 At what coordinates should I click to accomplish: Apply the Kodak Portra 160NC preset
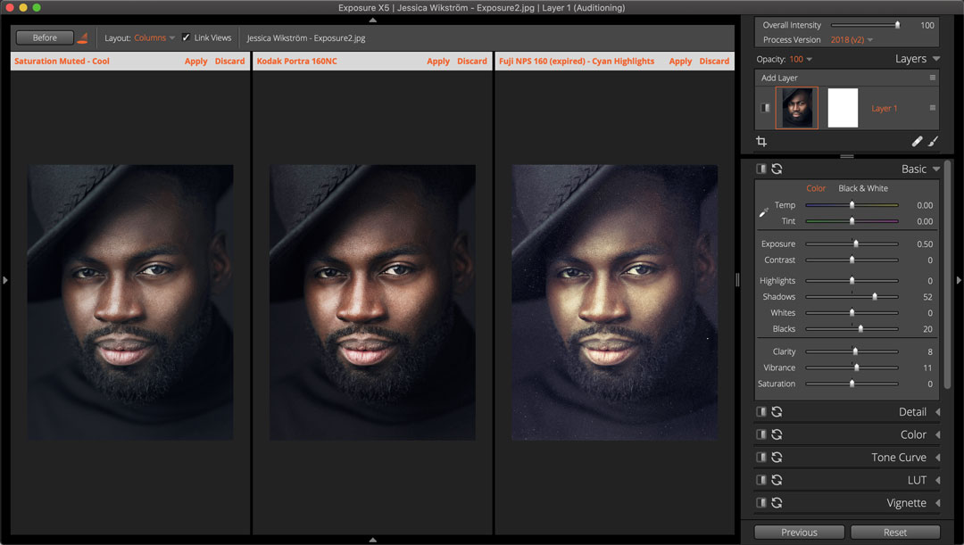(x=438, y=62)
